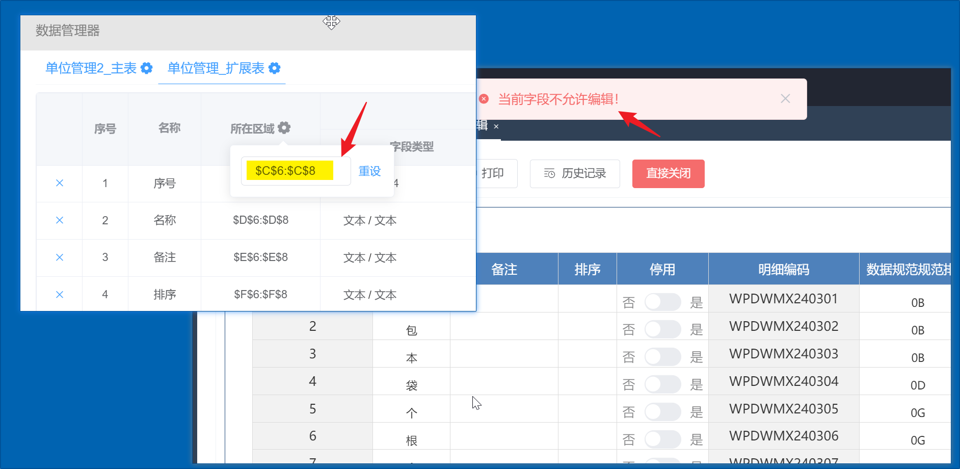Click the $C$6:$C$8 range input field
This screenshot has width=960, height=469.
pos(296,171)
